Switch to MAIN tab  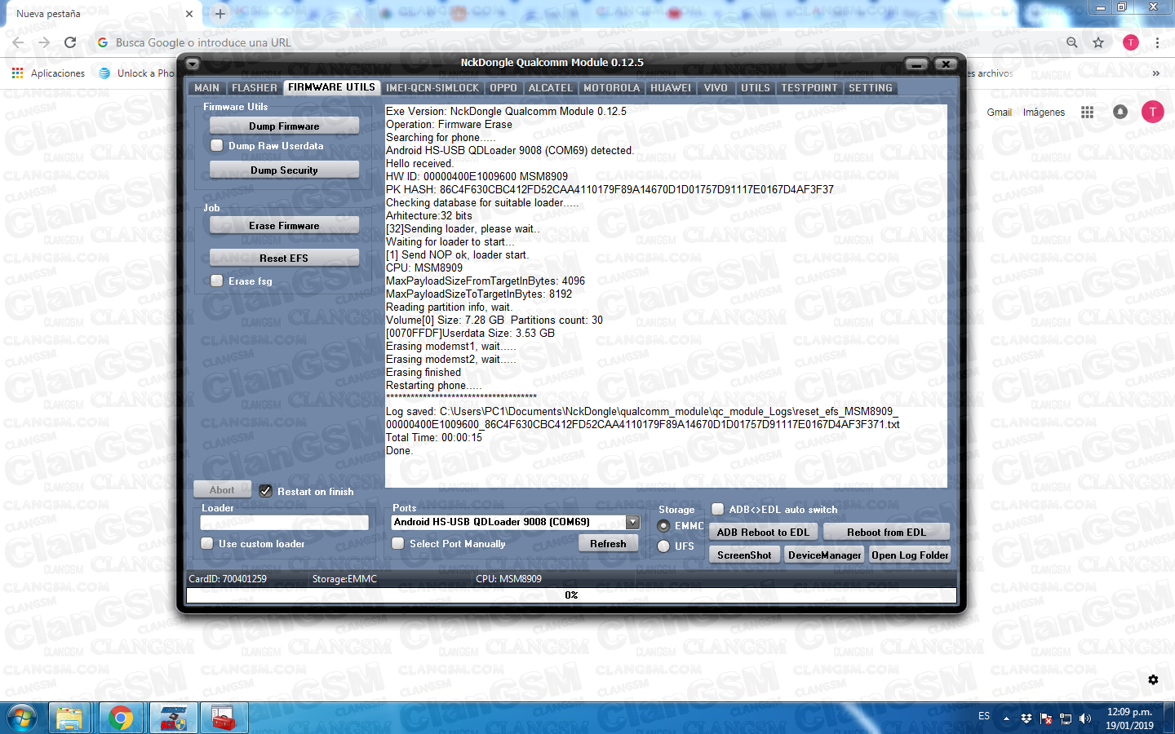[207, 88]
